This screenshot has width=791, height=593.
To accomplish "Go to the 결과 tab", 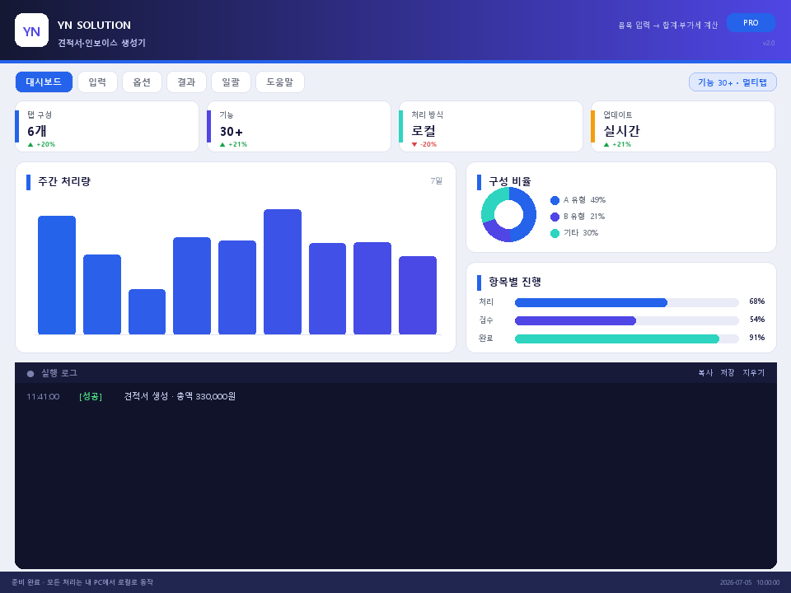I will [x=186, y=82].
